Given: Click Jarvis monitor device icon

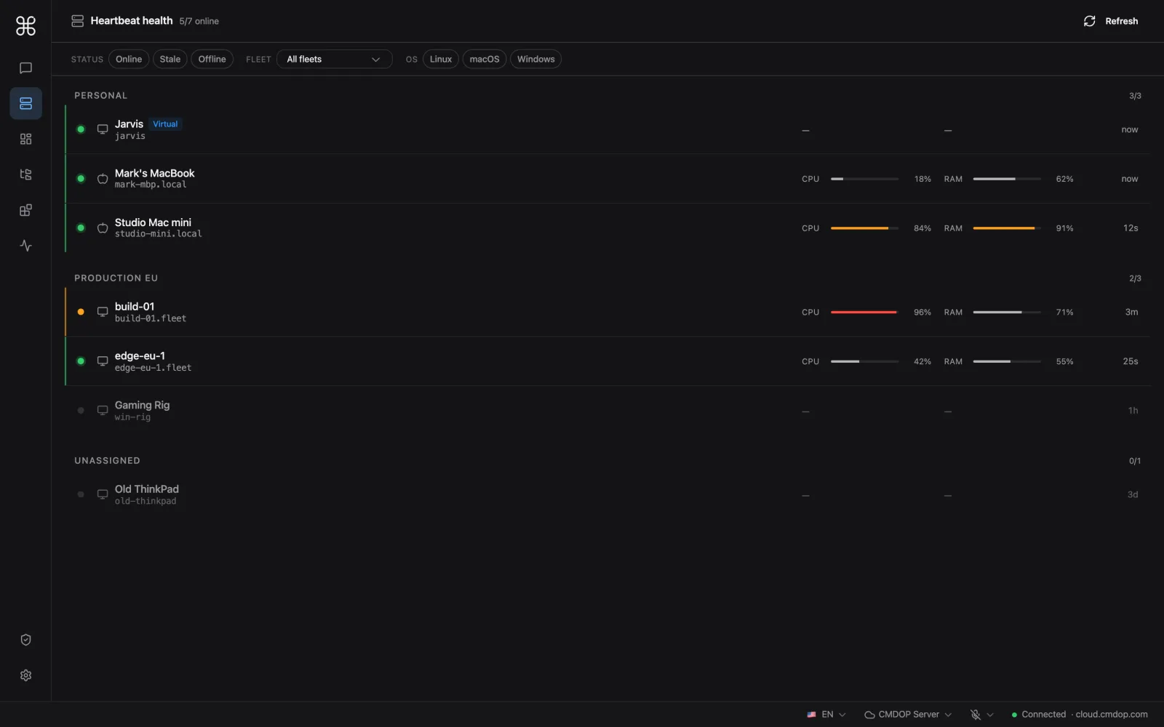Looking at the screenshot, I should pyautogui.click(x=103, y=129).
